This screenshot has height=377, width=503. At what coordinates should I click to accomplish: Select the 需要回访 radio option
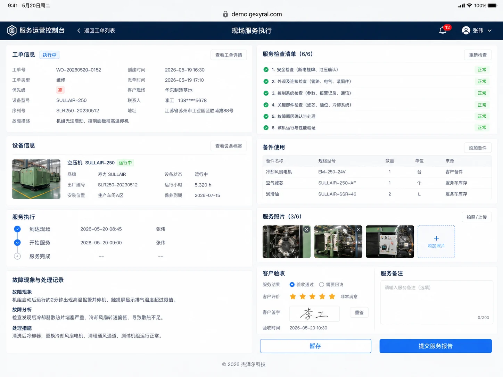pos(321,285)
